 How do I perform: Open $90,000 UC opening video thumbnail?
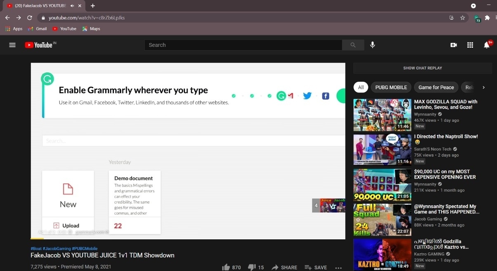coord(382,185)
